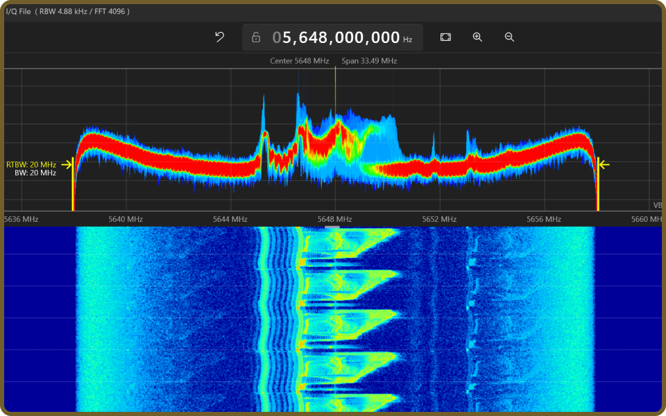666x416 pixels.
Task: Select the 5,648,000,000 Hz frequency field
Action: pyautogui.click(x=332, y=37)
